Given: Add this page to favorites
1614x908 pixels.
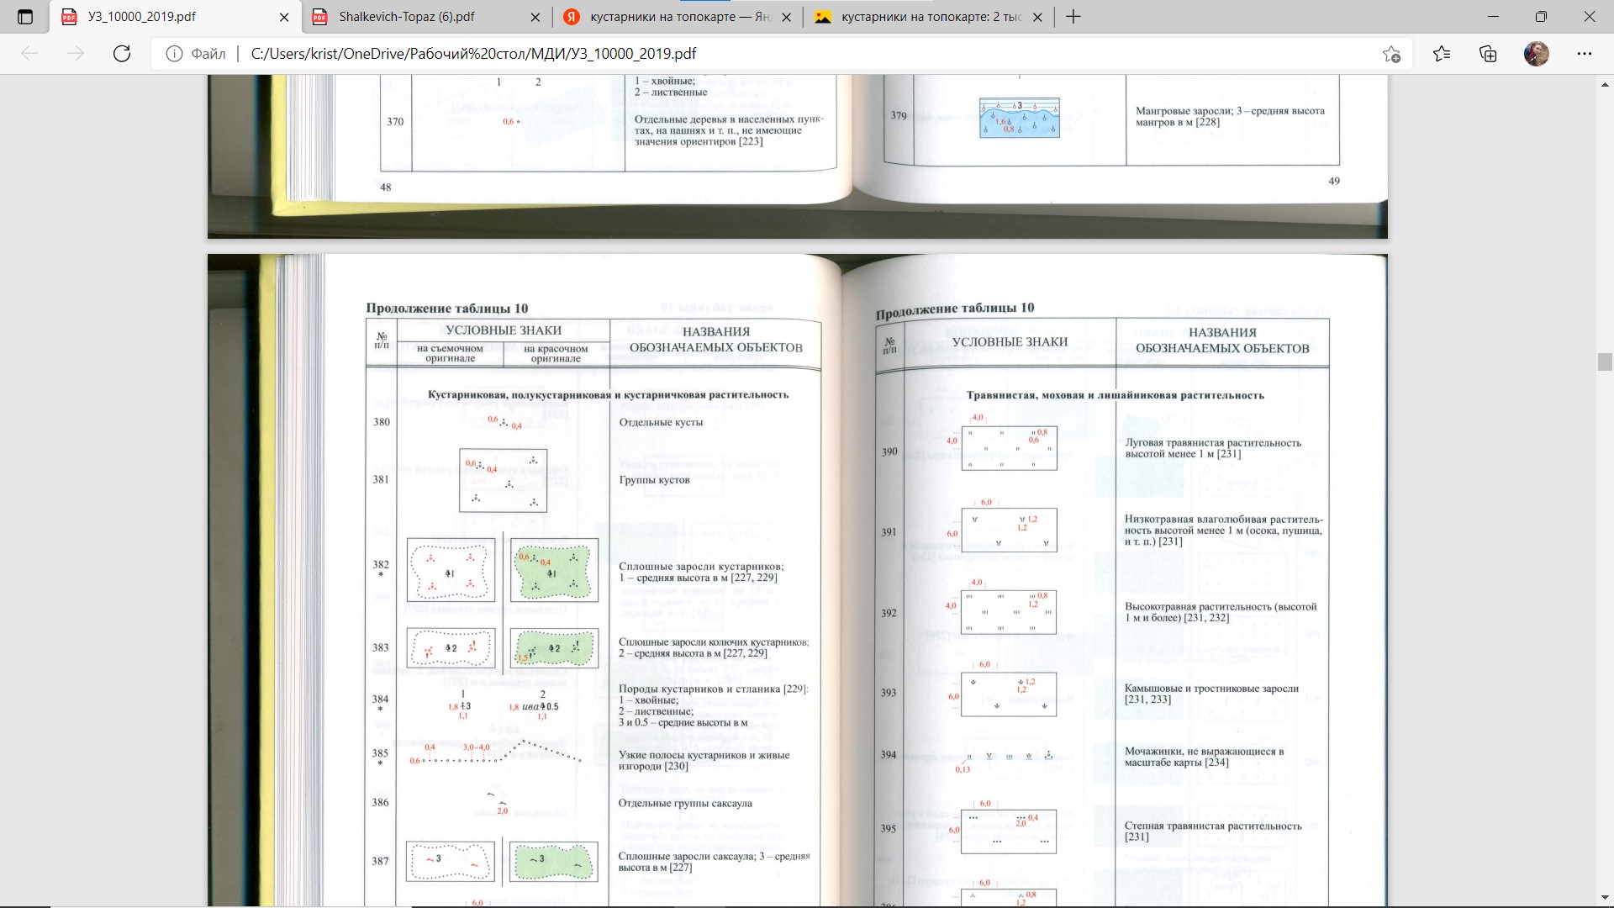Looking at the screenshot, I should tap(1391, 54).
